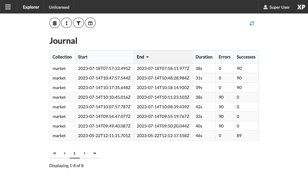
Task: Sort by the Start column header
Action: pos(104,57)
